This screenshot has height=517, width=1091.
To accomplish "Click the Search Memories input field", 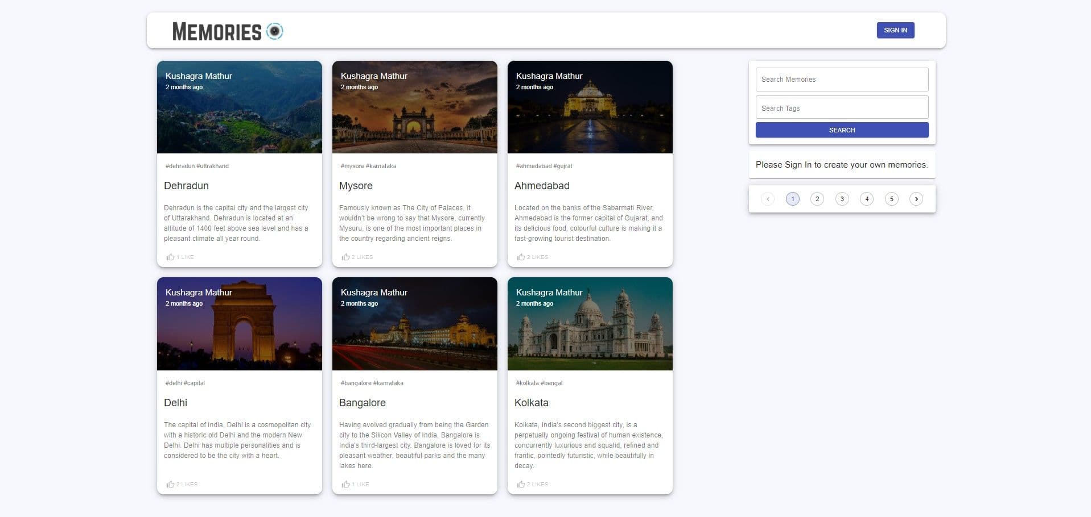I will pos(842,79).
